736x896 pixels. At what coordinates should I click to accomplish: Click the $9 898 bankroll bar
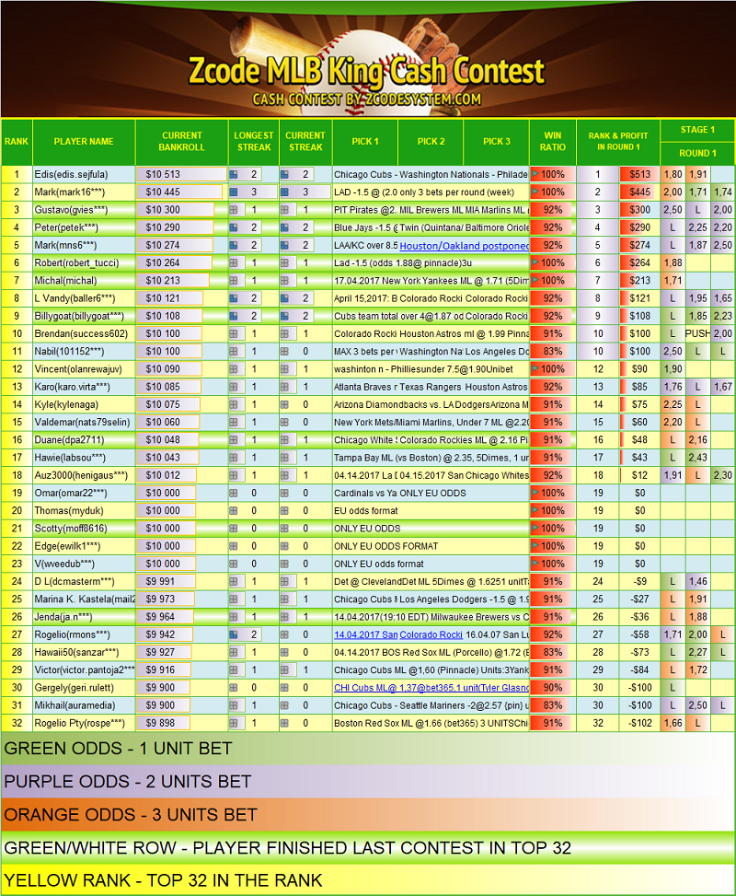[164, 723]
